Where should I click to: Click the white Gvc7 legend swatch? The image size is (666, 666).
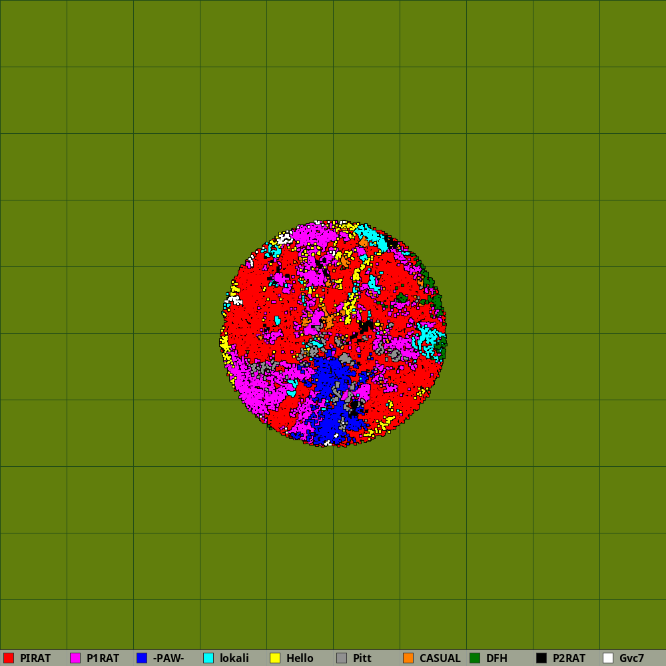click(608, 658)
